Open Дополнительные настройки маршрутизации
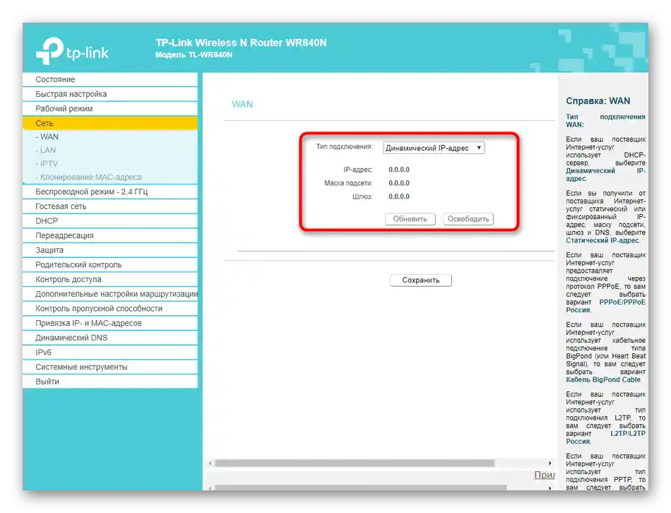The image size is (671, 513). (110, 293)
